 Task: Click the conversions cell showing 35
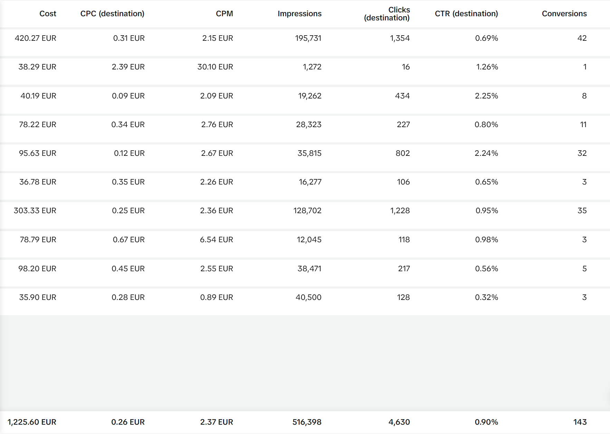(x=582, y=211)
